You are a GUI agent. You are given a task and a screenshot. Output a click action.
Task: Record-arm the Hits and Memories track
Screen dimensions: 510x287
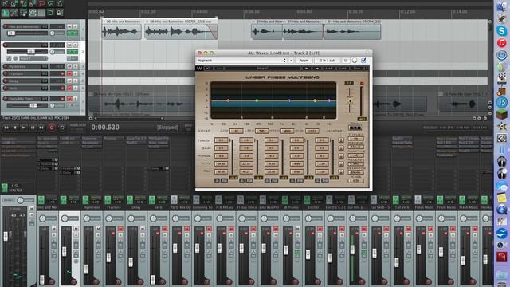(6, 26)
